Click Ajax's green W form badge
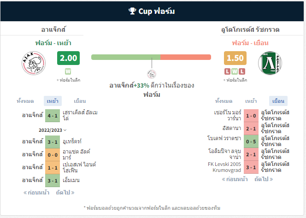This screenshot has height=218, width=306. [68, 71]
